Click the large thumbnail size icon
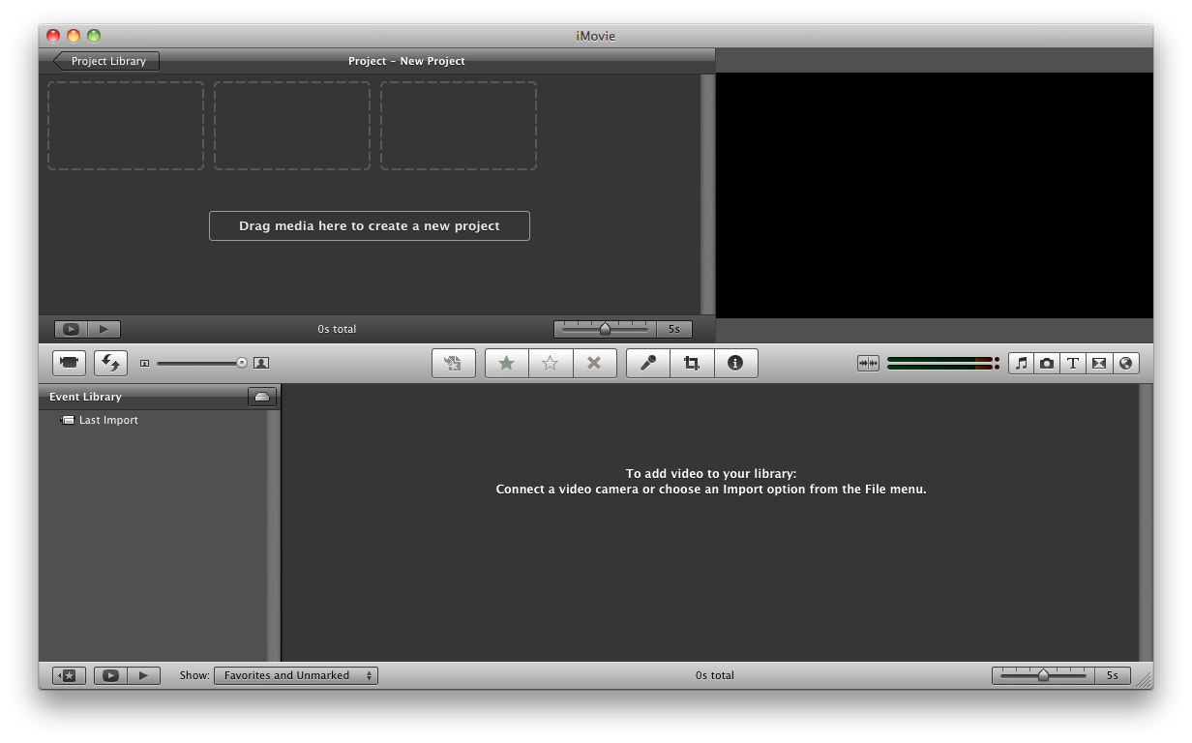1192x743 pixels. coord(261,363)
